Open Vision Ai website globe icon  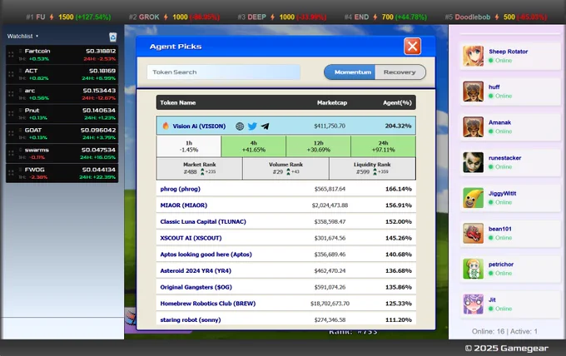pyautogui.click(x=240, y=126)
